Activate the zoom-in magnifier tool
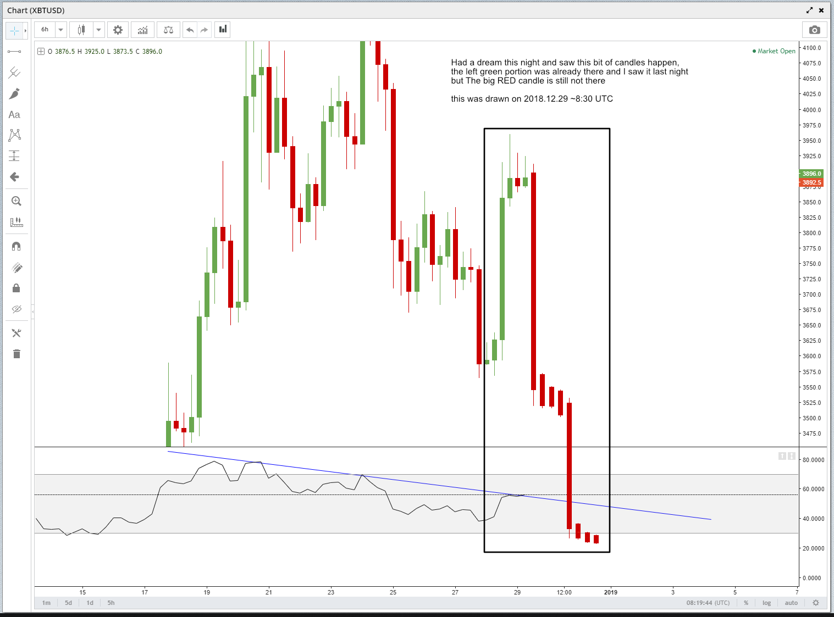This screenshot has height=617, width=834. point(16,201)
